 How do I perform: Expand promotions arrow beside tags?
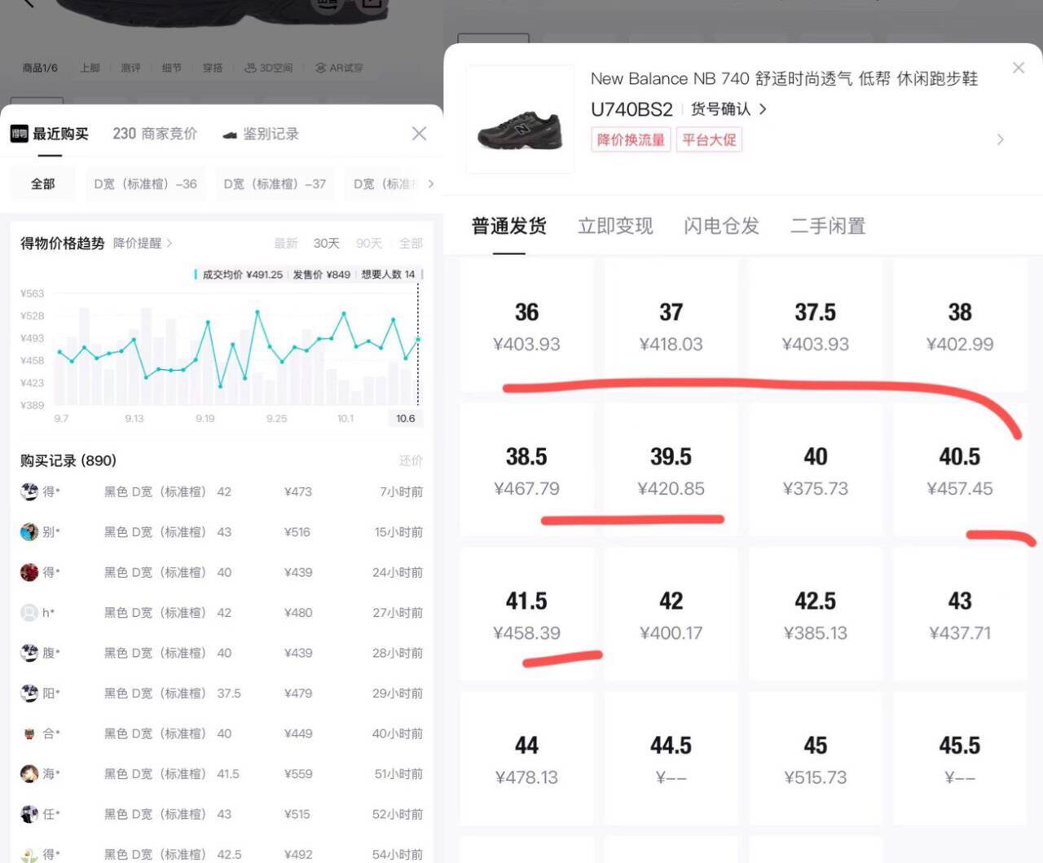1001,139
